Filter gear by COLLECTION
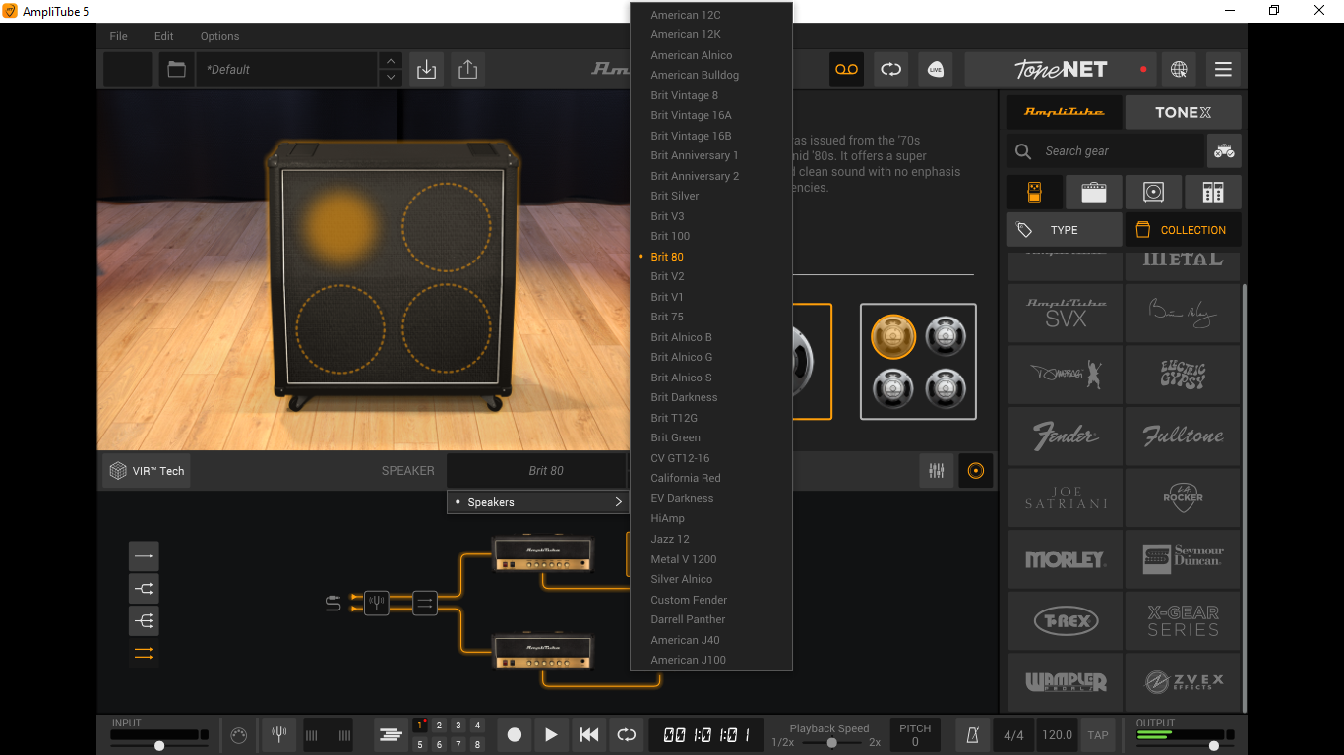 pos(1183,229)
